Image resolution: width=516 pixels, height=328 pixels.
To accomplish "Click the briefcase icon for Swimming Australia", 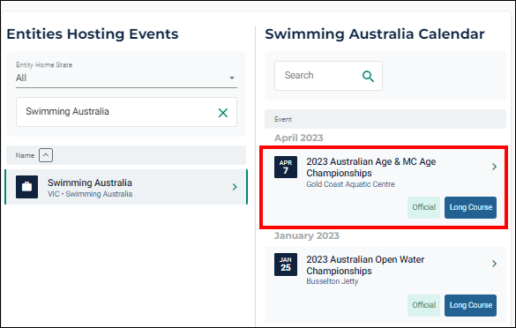I will 26,187.
